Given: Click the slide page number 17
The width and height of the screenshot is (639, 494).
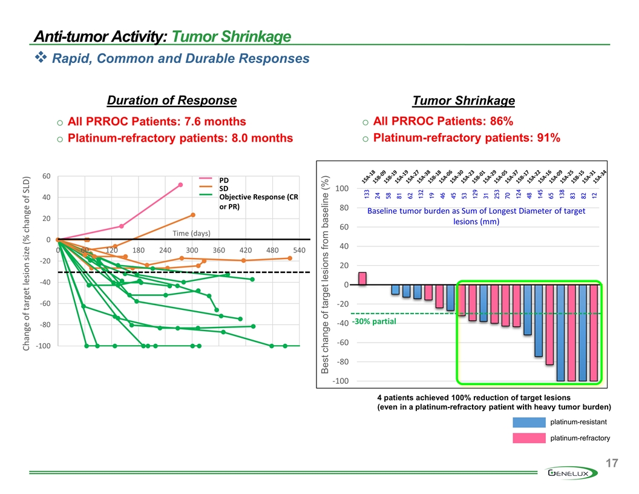Looking at the screenshot, I should [x=611, y=464].
